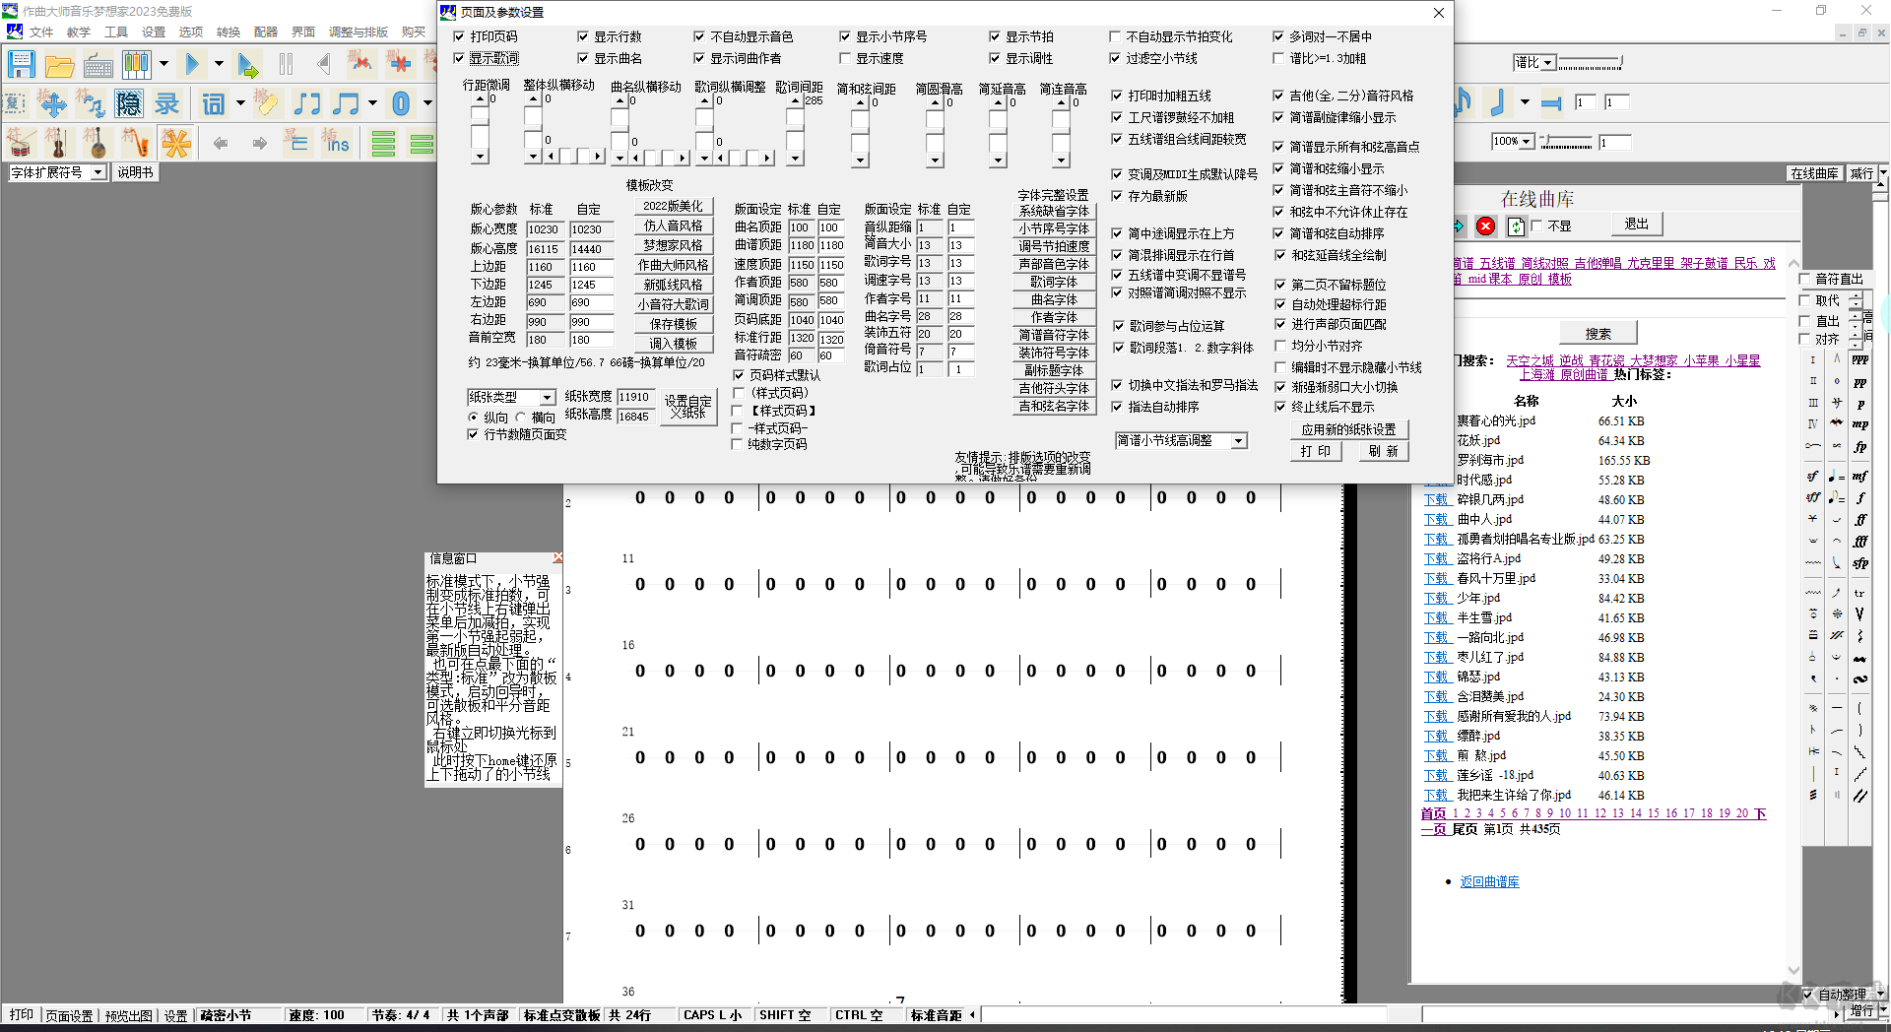This screenshot has width=1891, height=1032.
Task: Click the 保存模板 button
Action: (x=673, y=324)
